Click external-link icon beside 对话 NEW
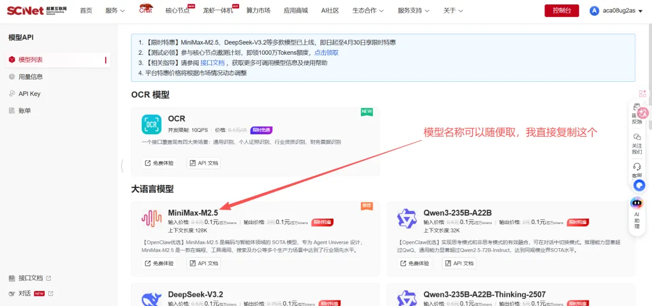652x306 pixels. 51,293
